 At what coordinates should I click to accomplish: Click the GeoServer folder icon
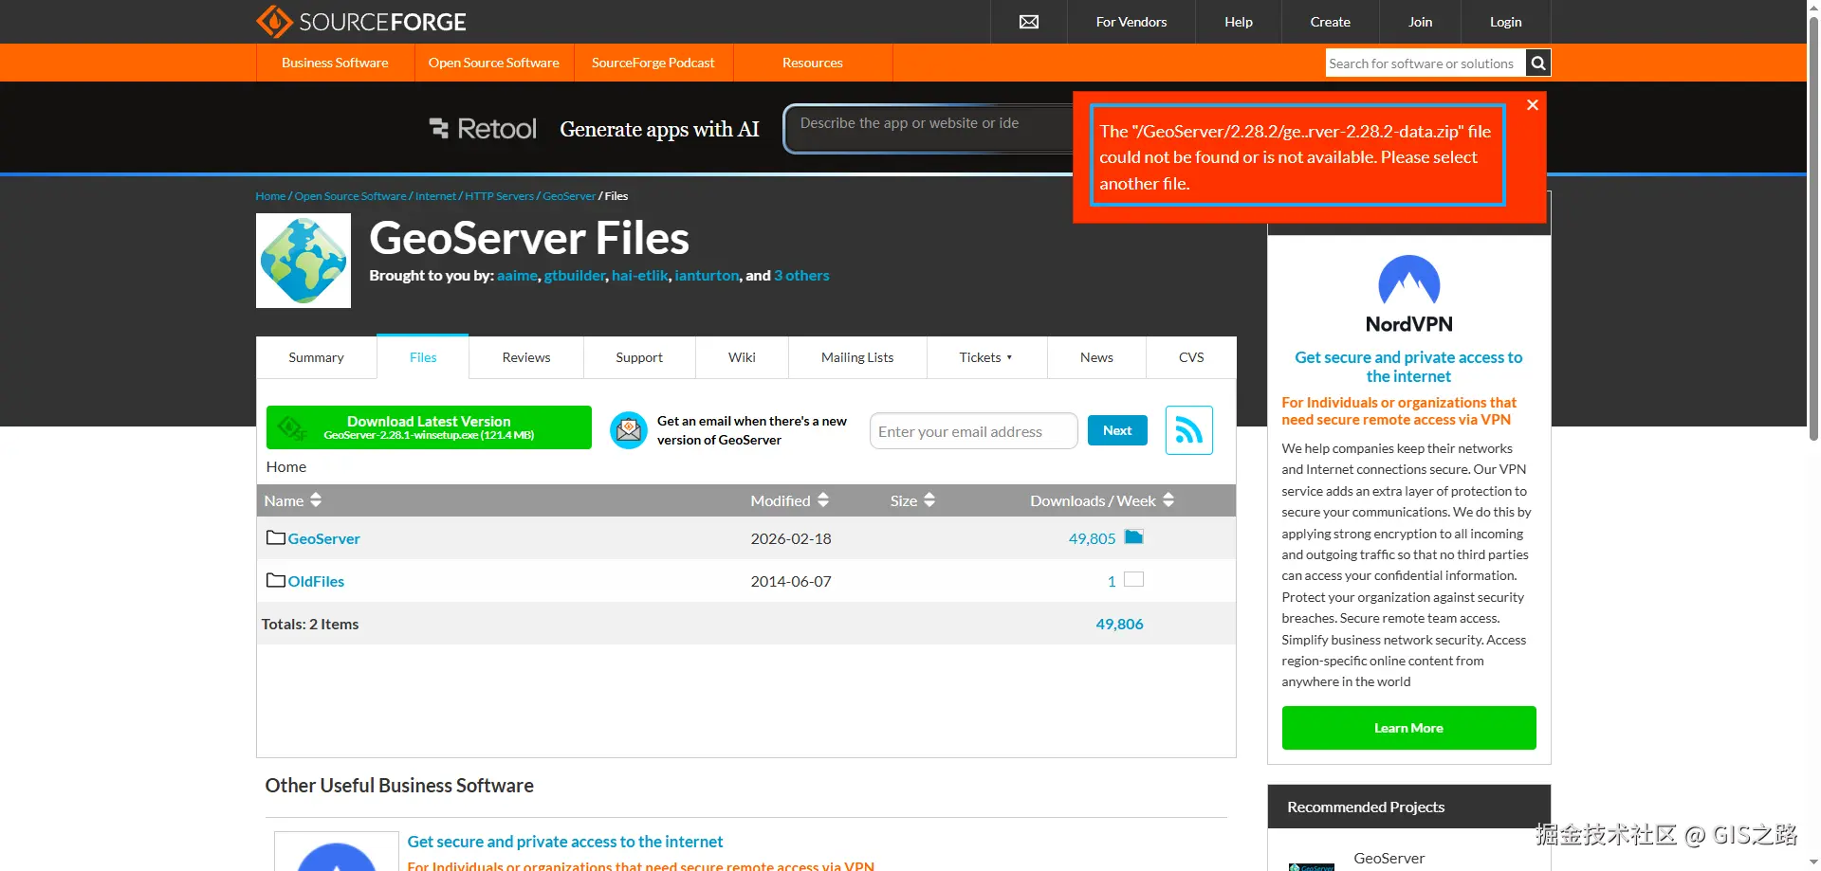(276, 537)
